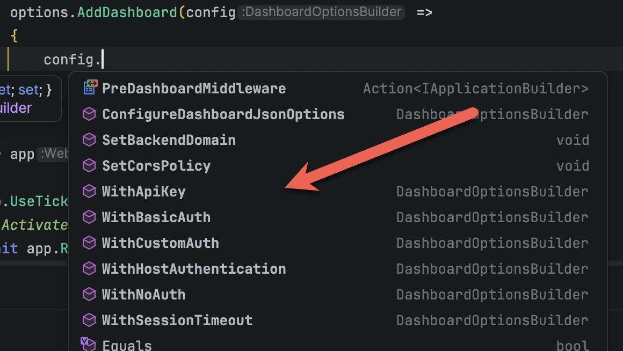The height and width of the screenshot is (351, 623).
Task: Click the WithCustomAuth method icon
Action: (89, 243)
